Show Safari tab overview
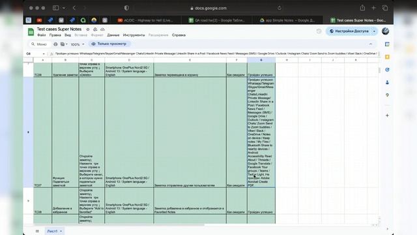417x235 pixels. point(385,8)
